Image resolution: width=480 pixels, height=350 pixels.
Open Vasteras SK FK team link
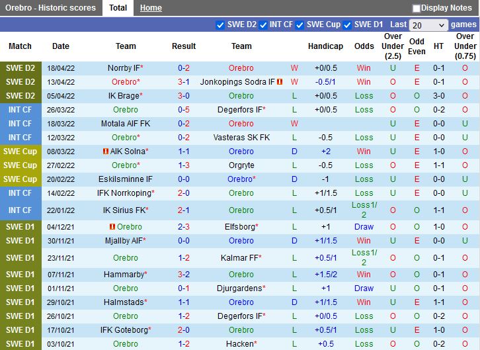[x=241, y=138]
